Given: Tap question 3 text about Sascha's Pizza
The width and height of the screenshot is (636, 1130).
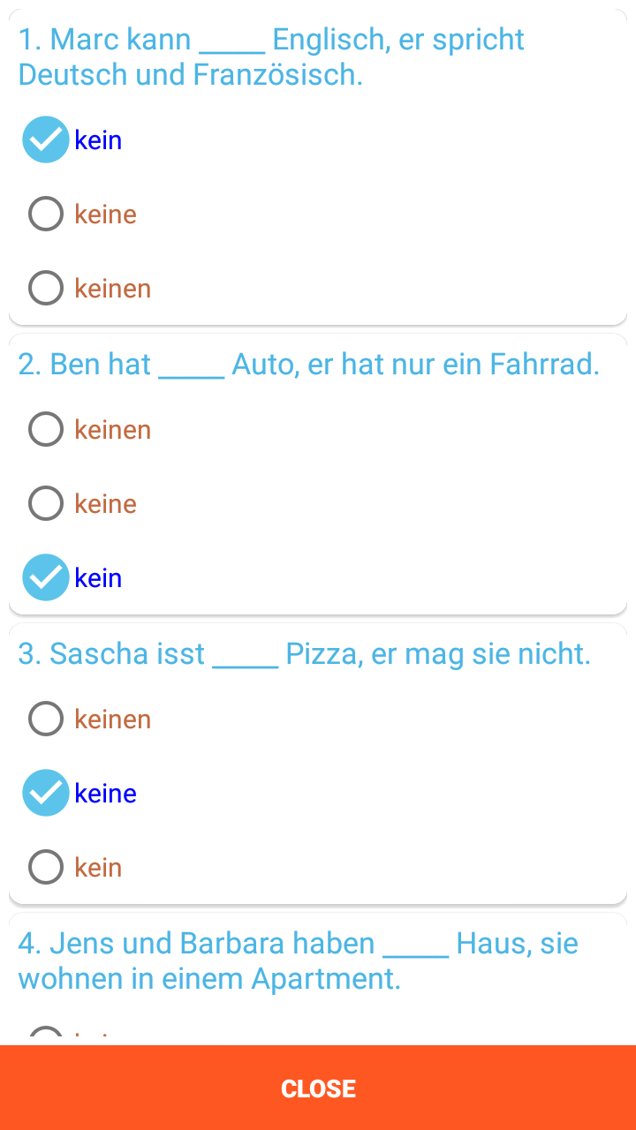Looking at the screenshot, I should tap(304, 653).
